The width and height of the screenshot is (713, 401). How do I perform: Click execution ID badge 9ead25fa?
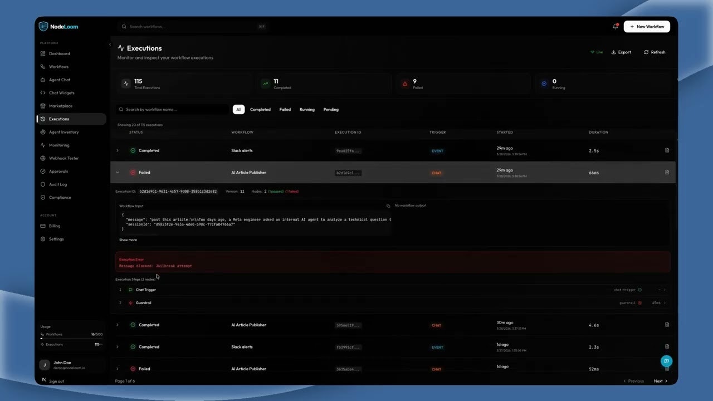(349, 151)
